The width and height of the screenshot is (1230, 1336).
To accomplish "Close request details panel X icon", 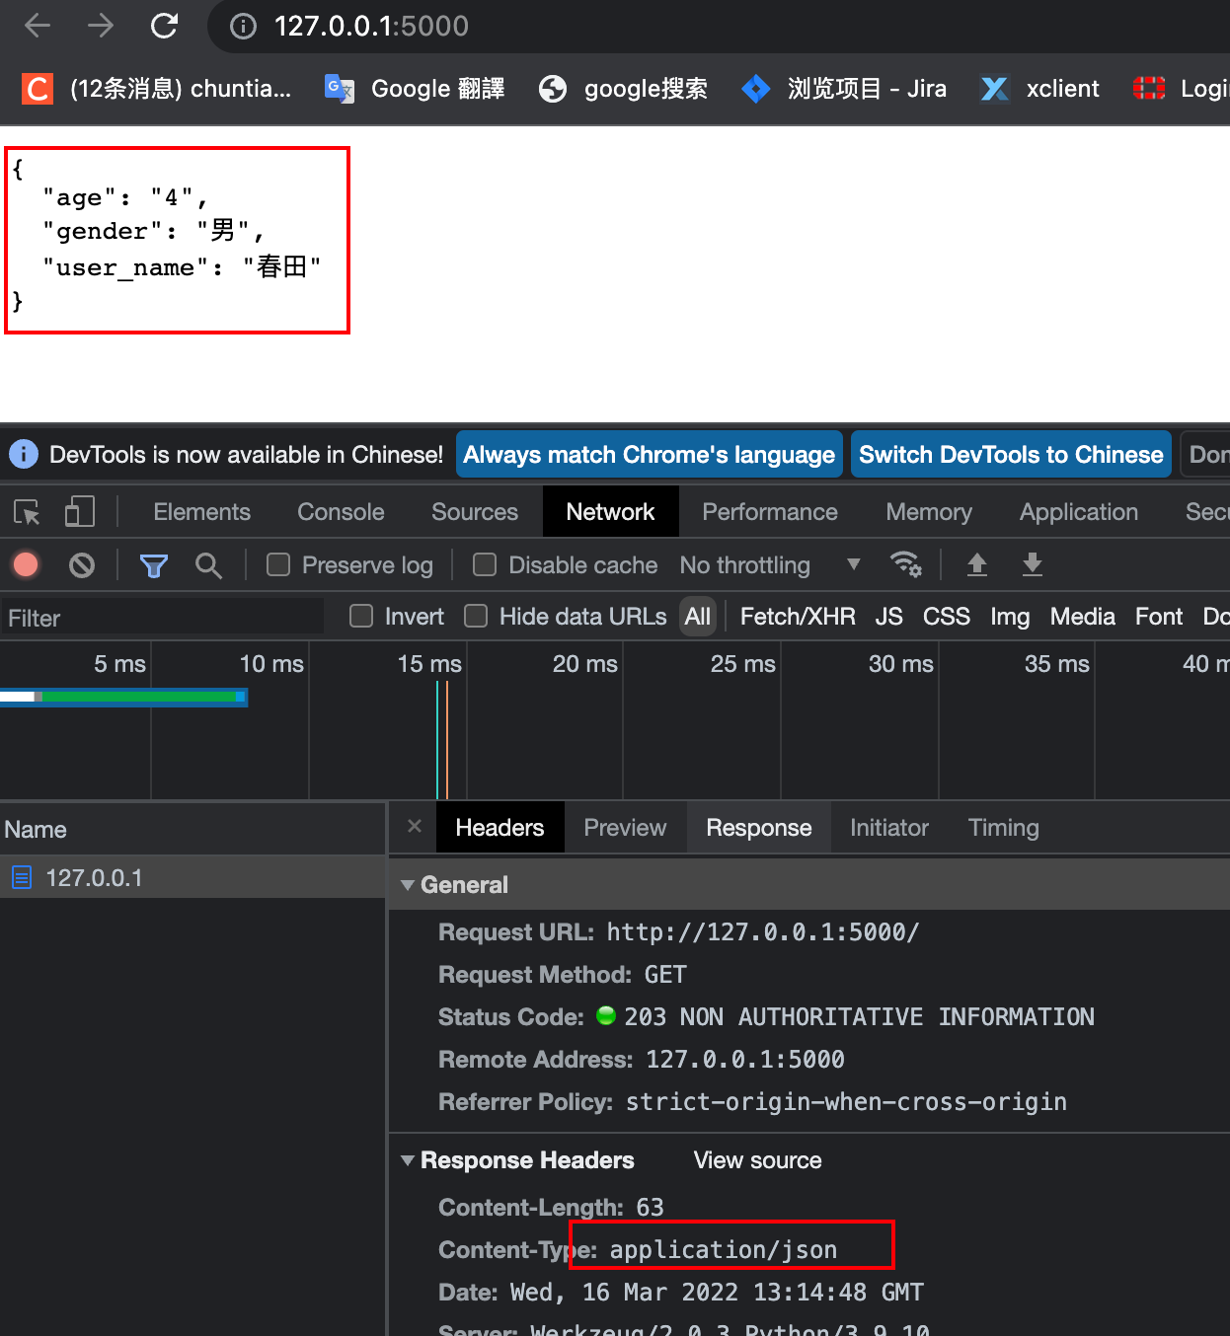I will click(x=415, y=826).
